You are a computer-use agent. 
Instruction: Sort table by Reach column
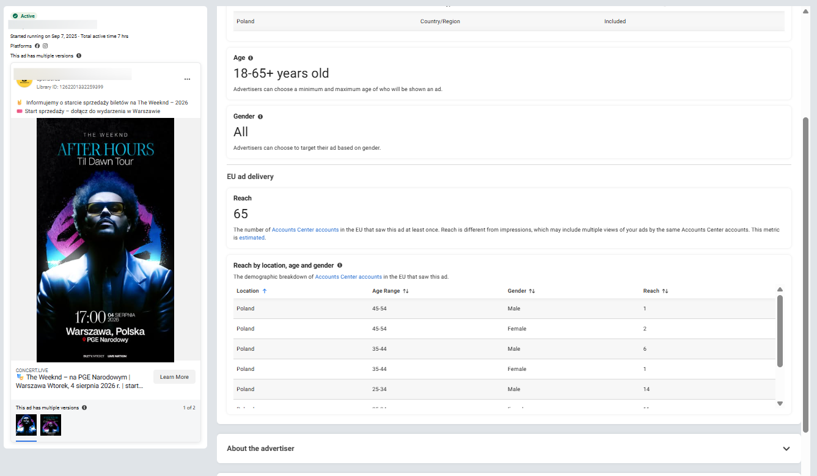tap(656, 291)
